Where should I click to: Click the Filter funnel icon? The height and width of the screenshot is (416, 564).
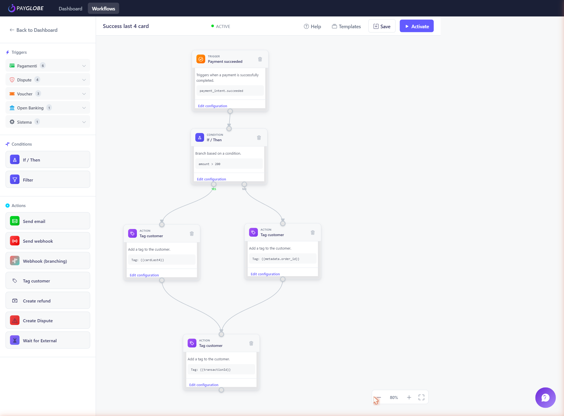[15, 180]
